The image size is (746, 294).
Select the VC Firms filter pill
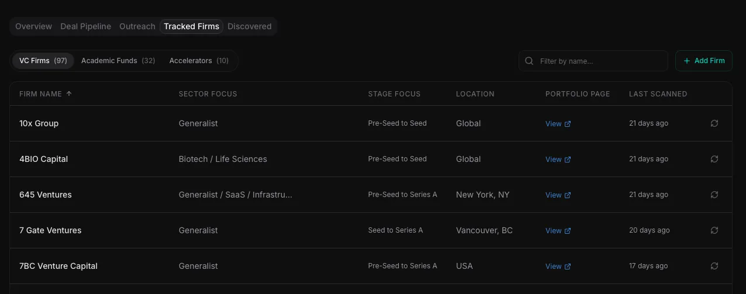(43, 61)
